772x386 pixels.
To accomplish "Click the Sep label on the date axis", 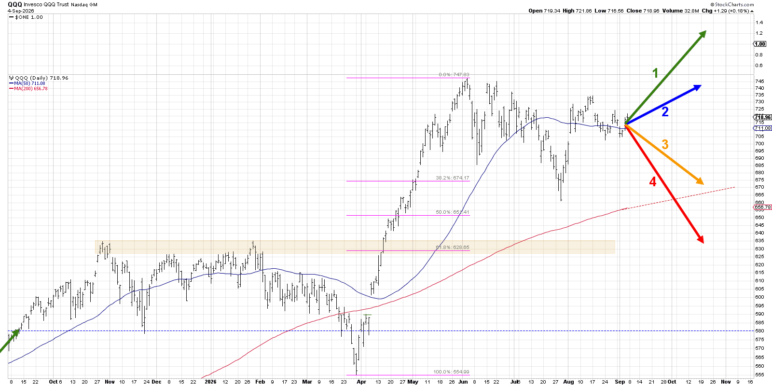I will [620, 382].
